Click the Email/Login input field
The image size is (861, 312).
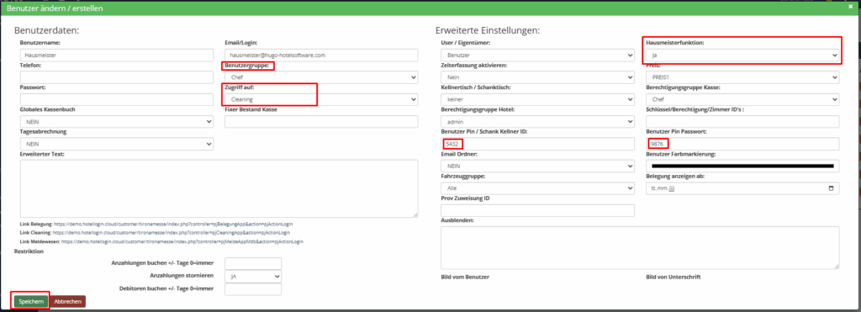pos(322,56)
